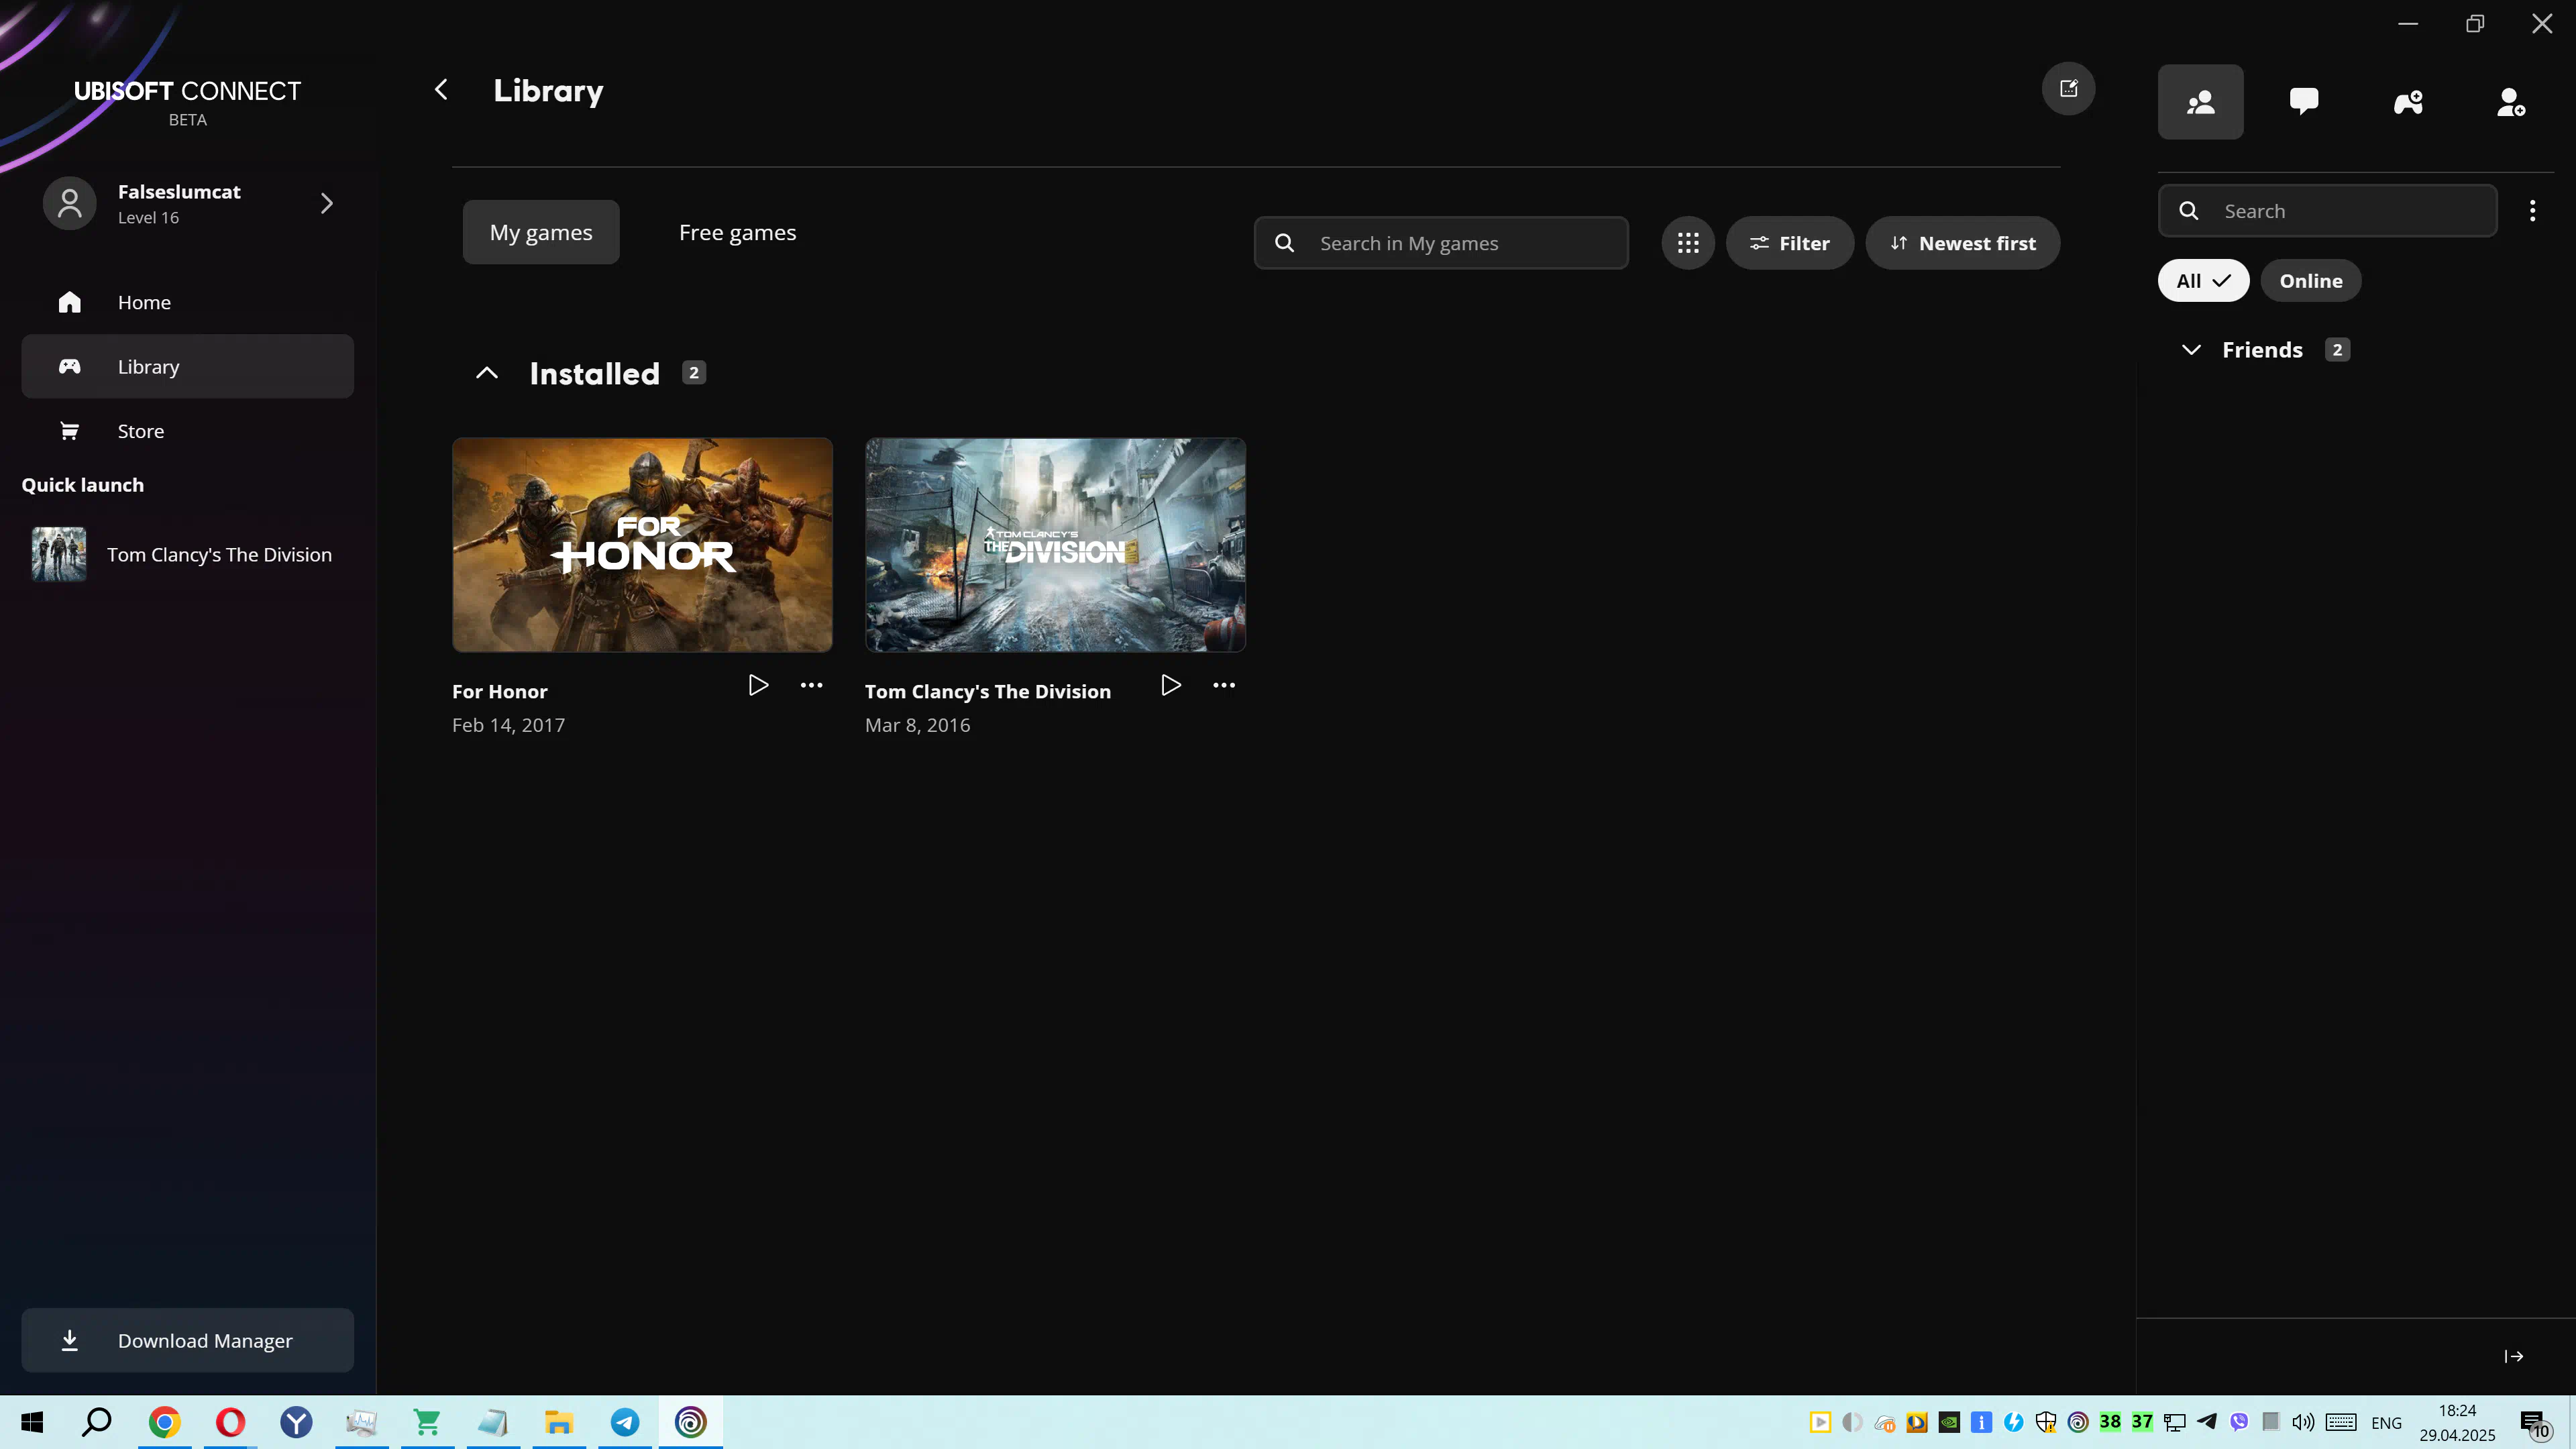This screenshot has width=2576, height=1449.
Task: Click the Home sidebar icon
Action: (x=69, y=302)
